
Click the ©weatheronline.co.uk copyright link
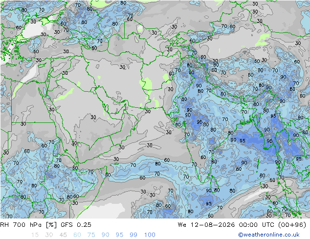pos(268,235)
